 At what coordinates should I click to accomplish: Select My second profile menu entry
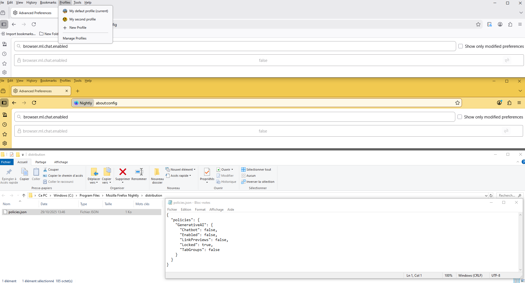[82, 19]
